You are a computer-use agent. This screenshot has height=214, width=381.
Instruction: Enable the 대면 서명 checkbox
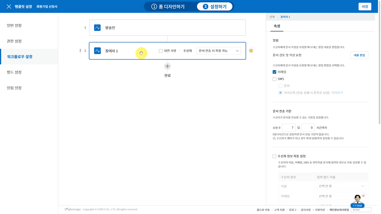click(161, 51)
